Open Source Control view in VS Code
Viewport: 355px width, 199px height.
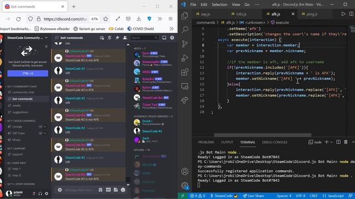(x=185, y=44)
